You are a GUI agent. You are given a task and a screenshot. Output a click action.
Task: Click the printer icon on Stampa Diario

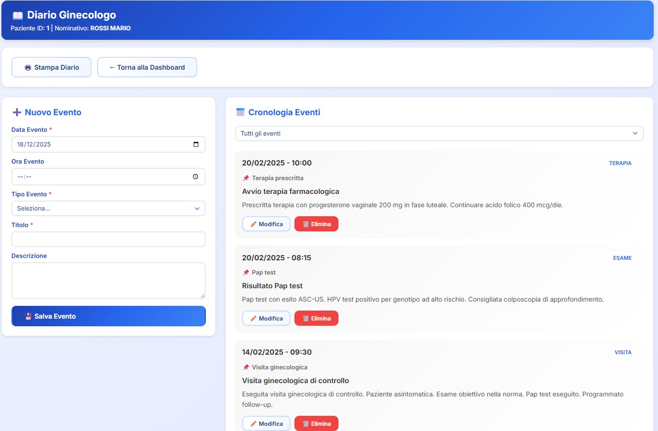(x=28, y=67)
